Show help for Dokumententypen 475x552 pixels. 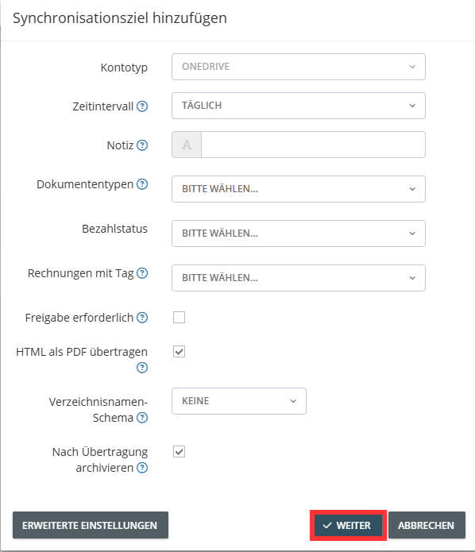142,183
